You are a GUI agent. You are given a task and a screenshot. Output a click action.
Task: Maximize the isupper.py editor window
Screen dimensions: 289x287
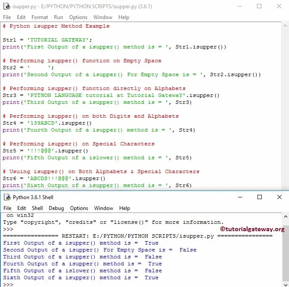click(259, 6)
